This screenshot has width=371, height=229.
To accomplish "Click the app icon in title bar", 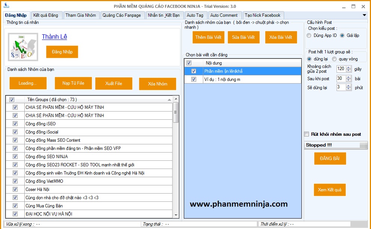I will pos(6,5).
